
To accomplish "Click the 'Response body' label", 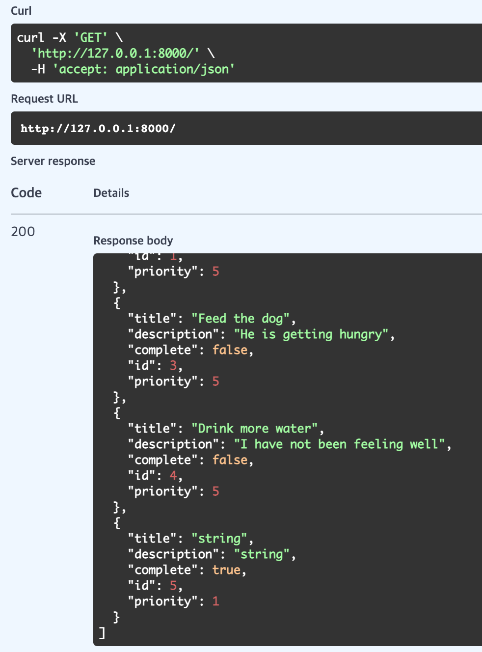I will [x=133, y=241].
